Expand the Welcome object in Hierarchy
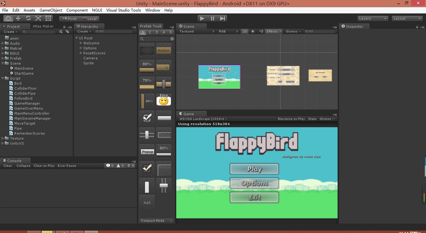Image resolution: width=426 pixels, height=233 pixels. tap(81, 43)
